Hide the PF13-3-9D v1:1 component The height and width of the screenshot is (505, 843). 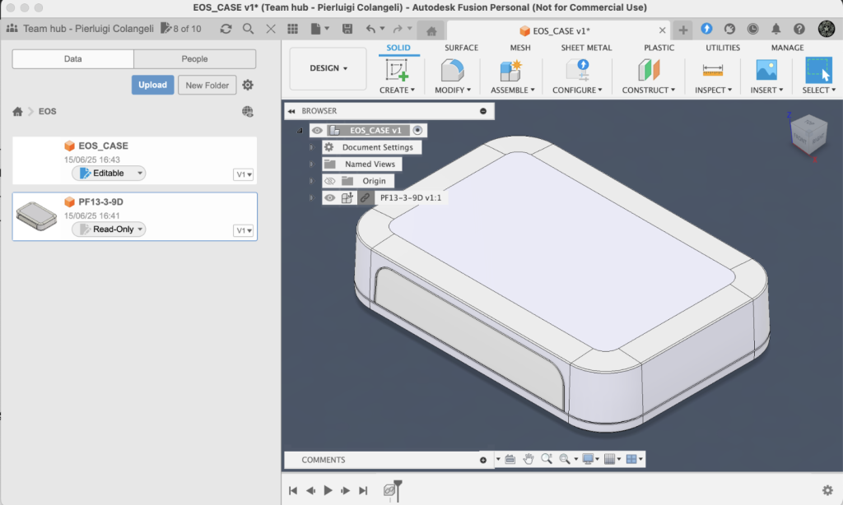pos(329,197)
